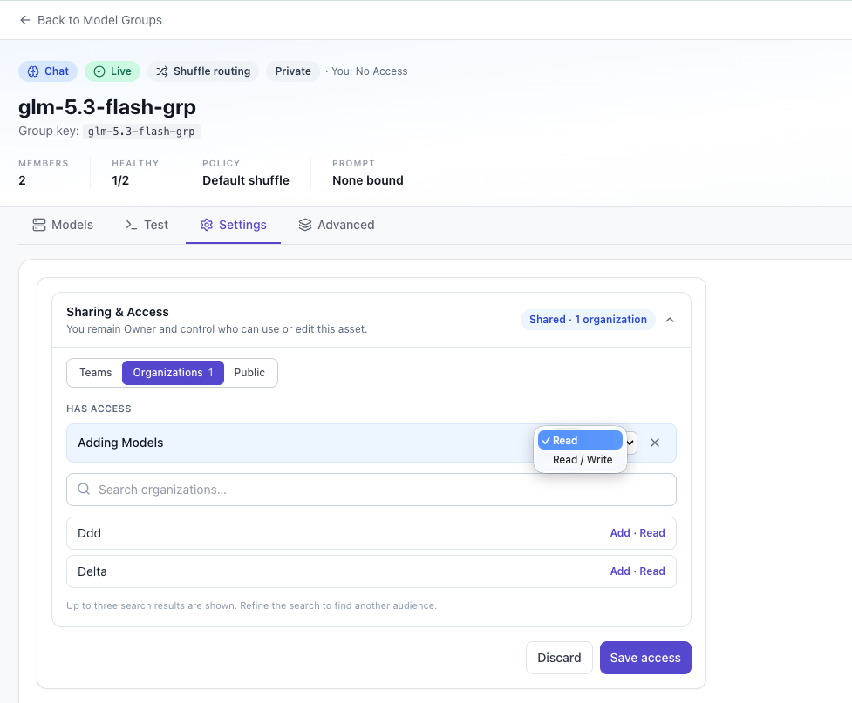Choose Read permission option
This screenshot has width=852, height=703.
pos(580,440)
